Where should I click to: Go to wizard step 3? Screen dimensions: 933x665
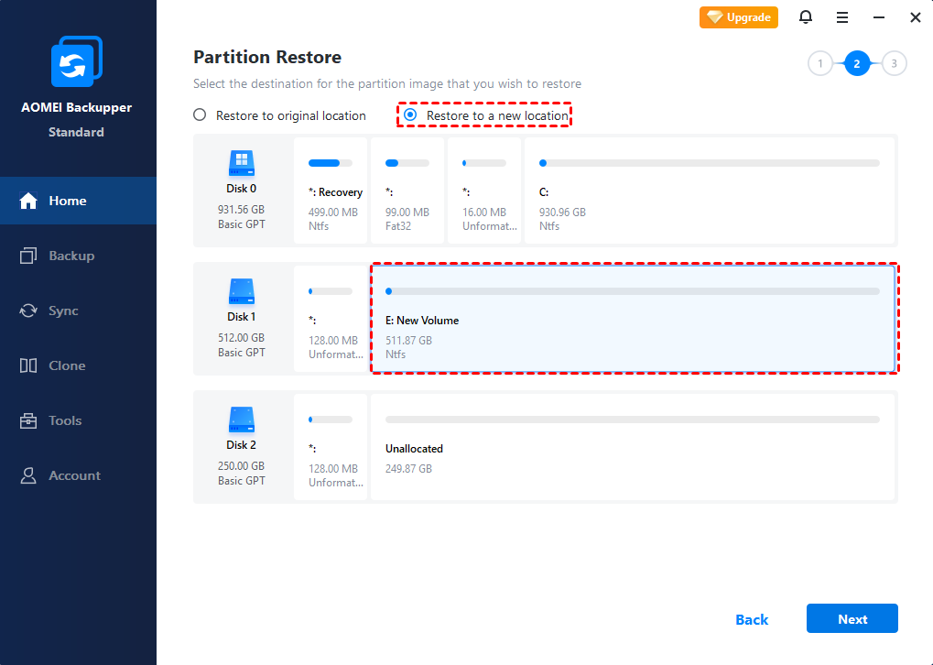894,64
